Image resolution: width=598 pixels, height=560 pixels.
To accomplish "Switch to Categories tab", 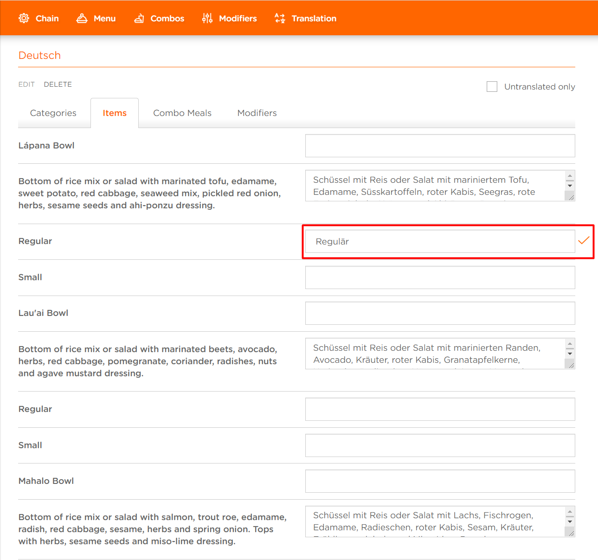I will [53, 113].
